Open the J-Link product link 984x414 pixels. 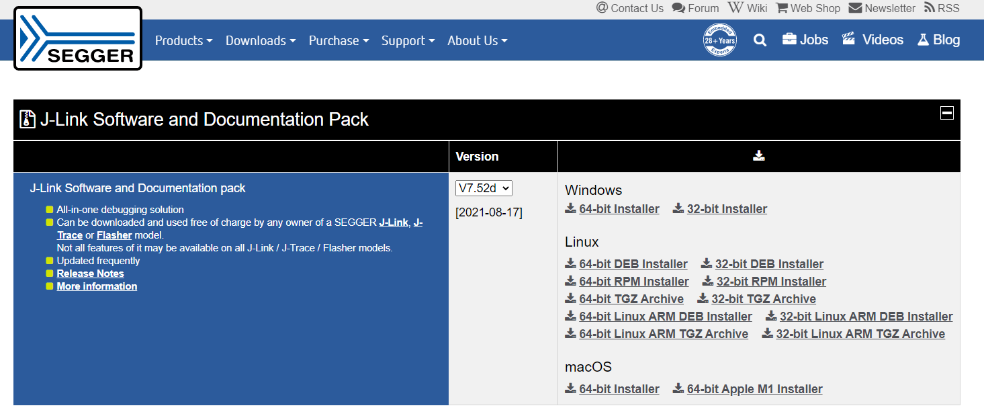[394, 222]
